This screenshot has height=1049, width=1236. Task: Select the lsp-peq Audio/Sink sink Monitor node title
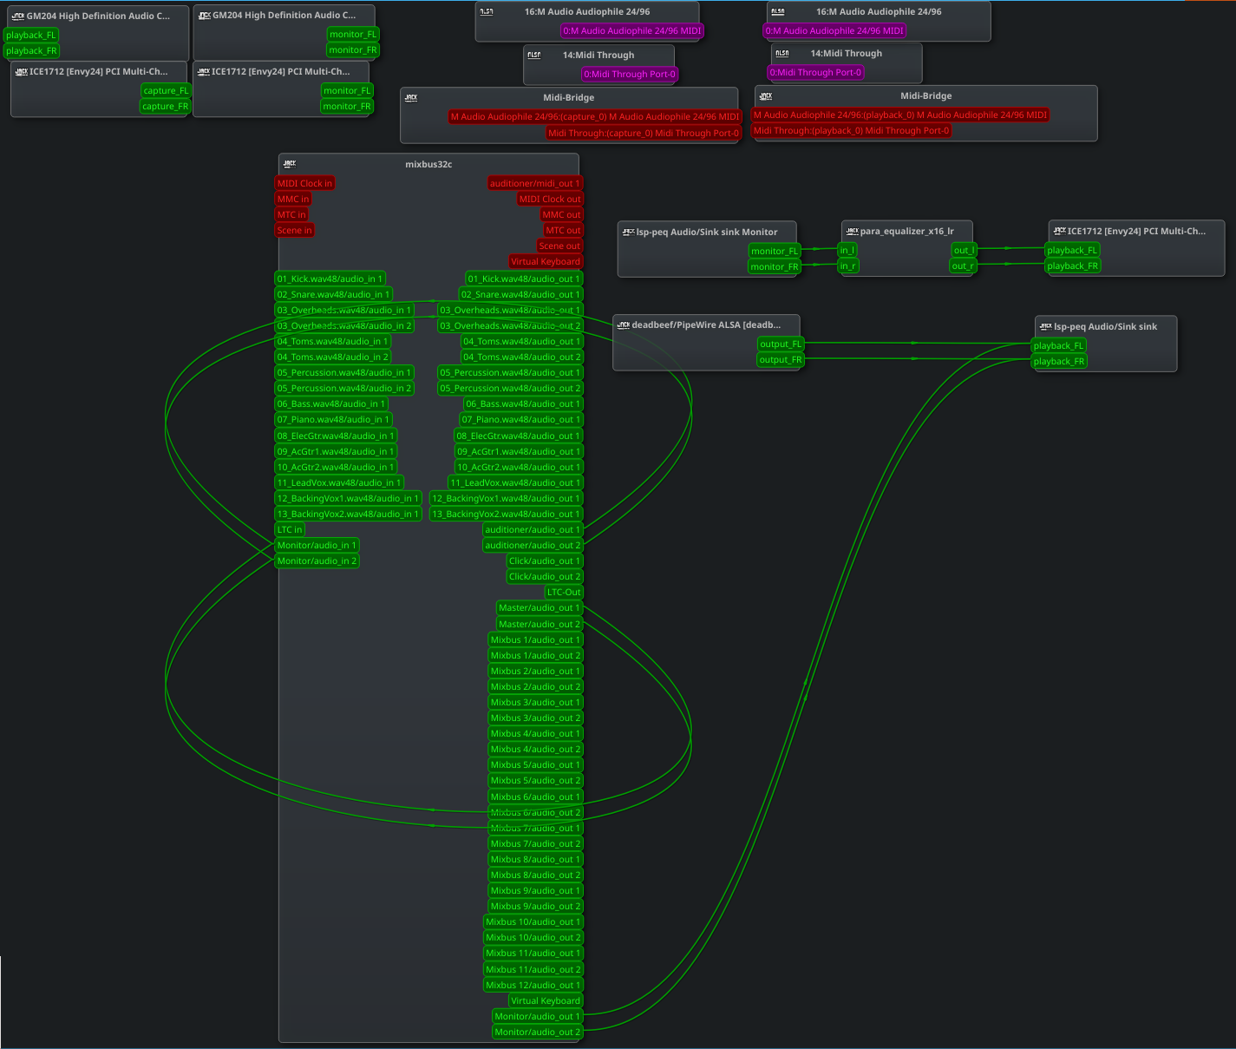click(x=707, y=232)
